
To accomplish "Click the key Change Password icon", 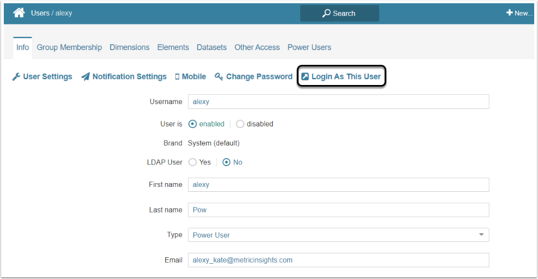I will (x=219, y=77).
